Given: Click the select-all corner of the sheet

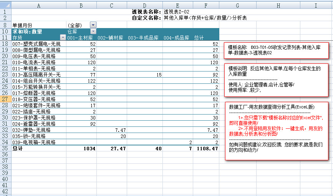Looking at the screenshot, I should 5,5.
